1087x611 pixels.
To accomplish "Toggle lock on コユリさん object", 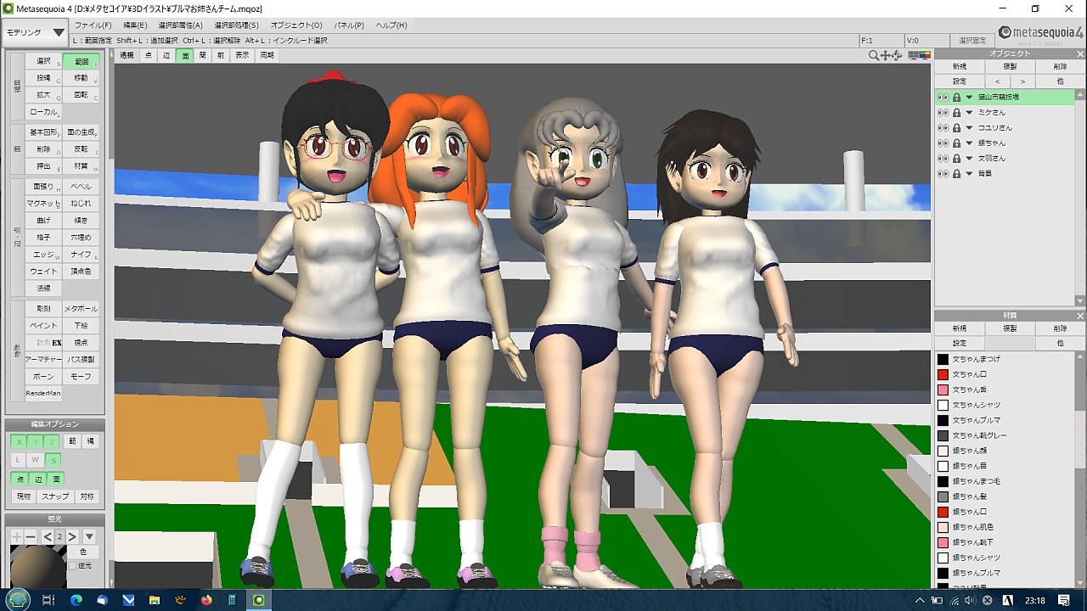I will coord(956,128).
